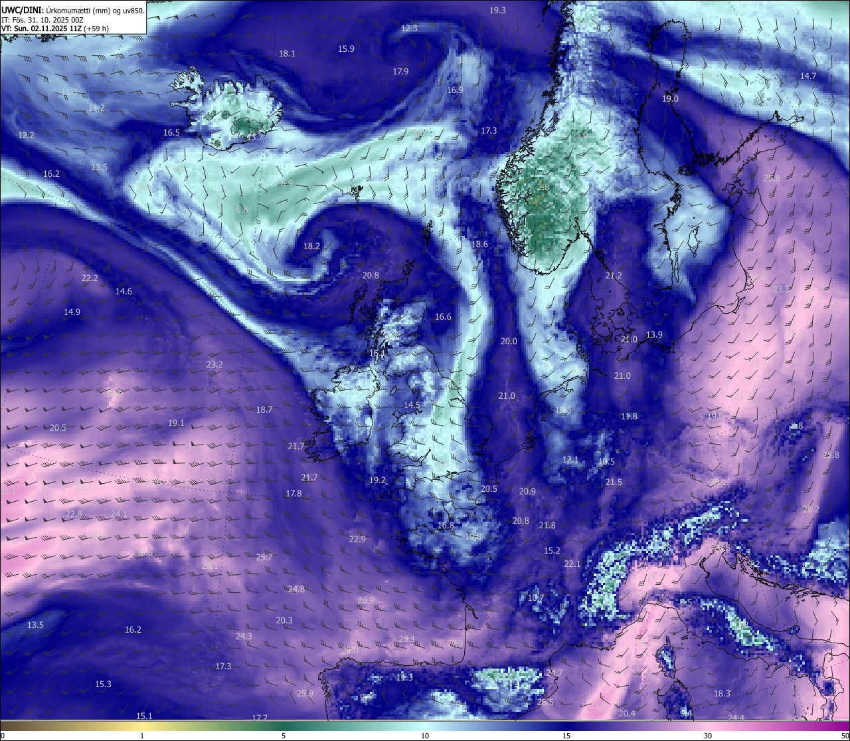Click the 24.3 map value
Screen dimensions: 850x741
244,636
